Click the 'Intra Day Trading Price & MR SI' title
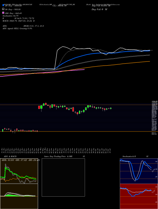Viewport: 158px width, 209px height. [64, 156]
